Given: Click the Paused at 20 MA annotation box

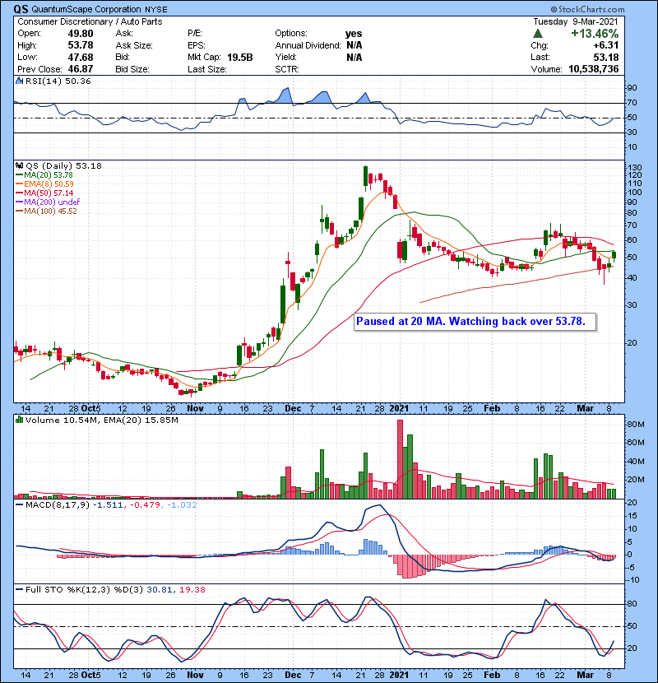Looking at the screenshot, I should (x=475, y=322).
